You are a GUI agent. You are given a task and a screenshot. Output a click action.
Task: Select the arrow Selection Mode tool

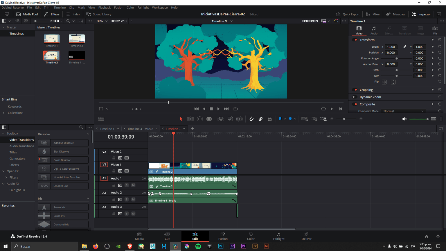[181, 119]
